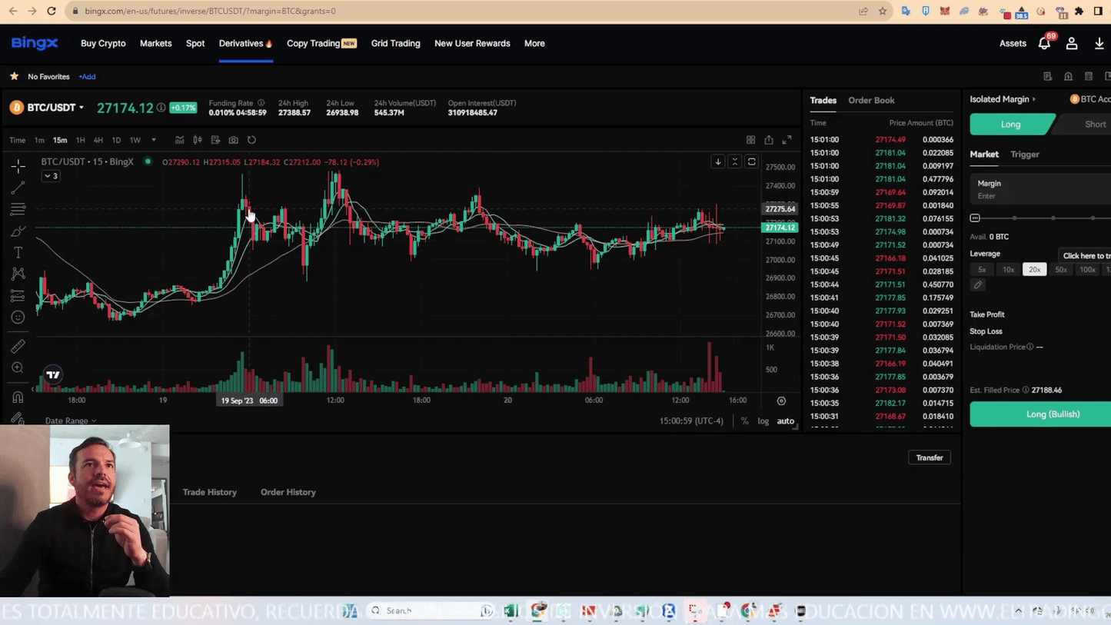Take a chart snapshot with camera icon
The width and height of the screenshot is (1111, 625).
[x=233, y=140]
